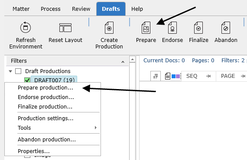Open Properties from context menu

coord(53,151)
